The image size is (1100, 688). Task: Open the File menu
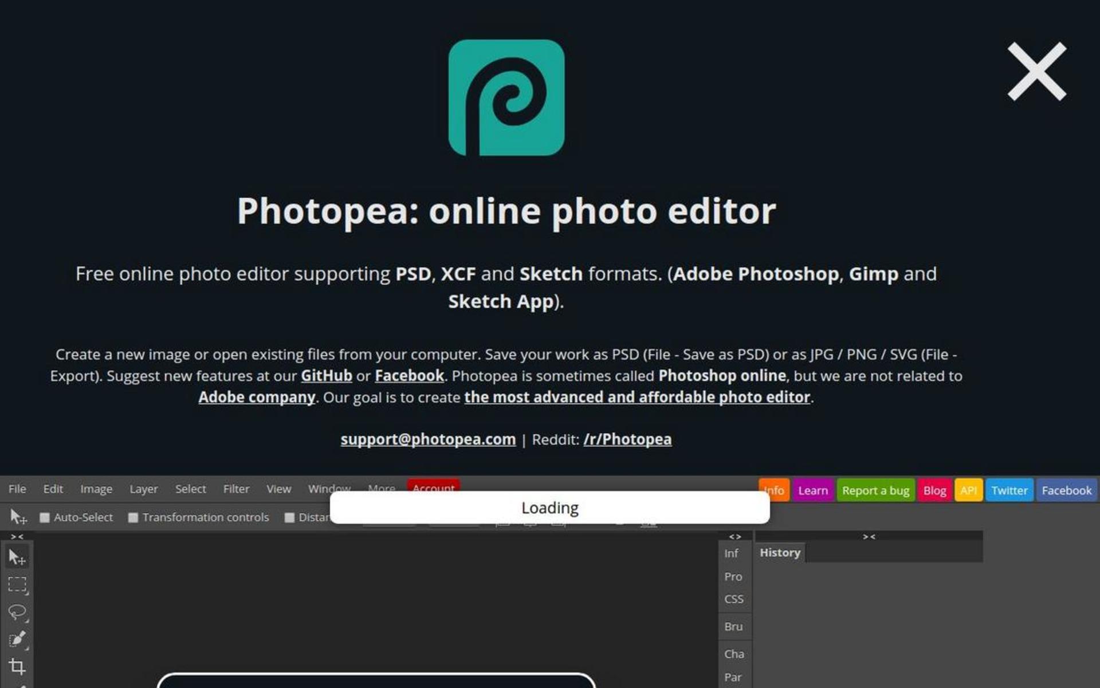17,489
